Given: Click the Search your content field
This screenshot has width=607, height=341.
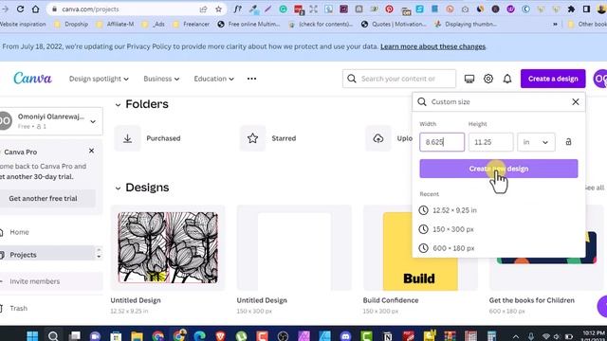Looking at the screenshot, I should pos(399,79).
